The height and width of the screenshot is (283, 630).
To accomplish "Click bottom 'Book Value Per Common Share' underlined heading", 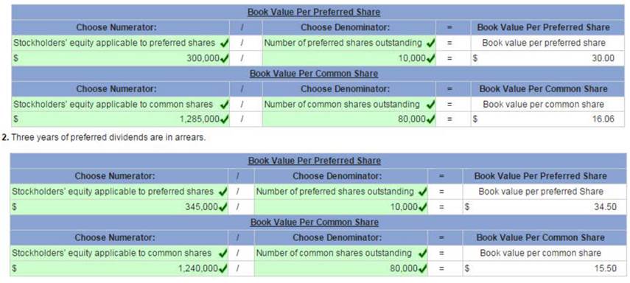I will click(x=315, y=223).
